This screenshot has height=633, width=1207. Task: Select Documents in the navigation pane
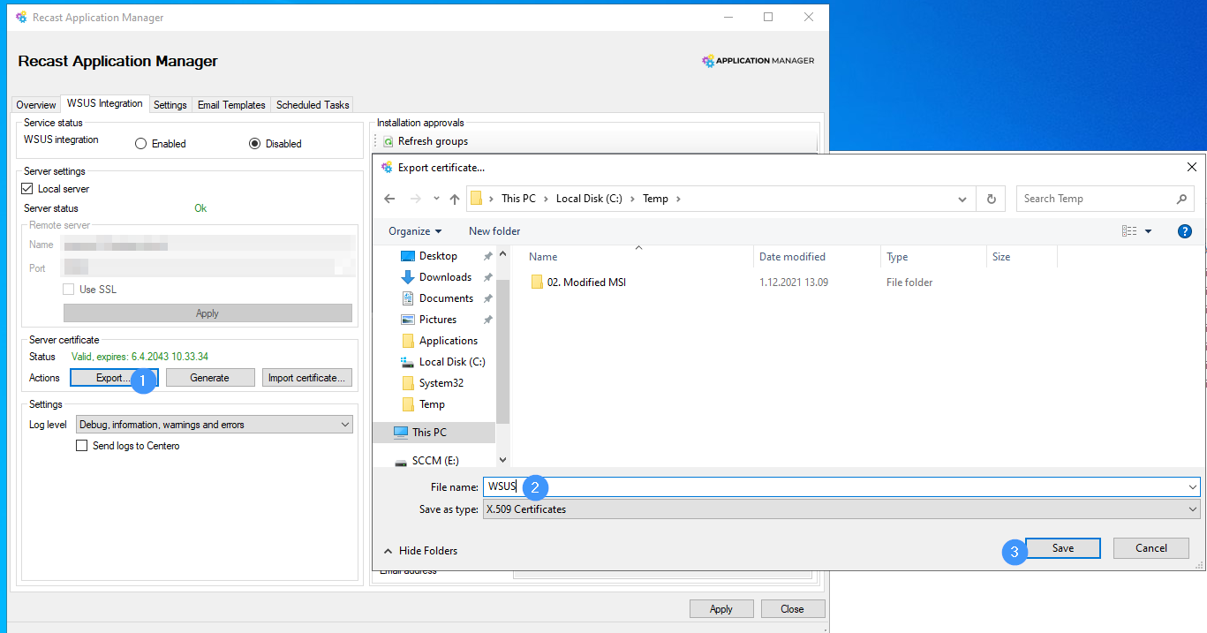click(446, 298)
